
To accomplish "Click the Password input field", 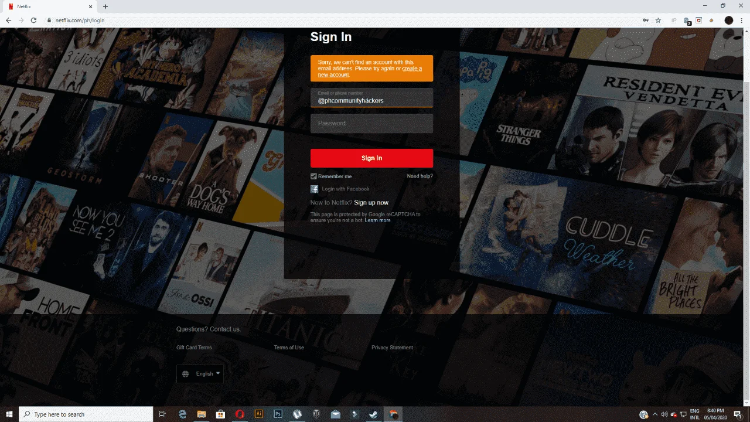I will click(x=371, y=123).
